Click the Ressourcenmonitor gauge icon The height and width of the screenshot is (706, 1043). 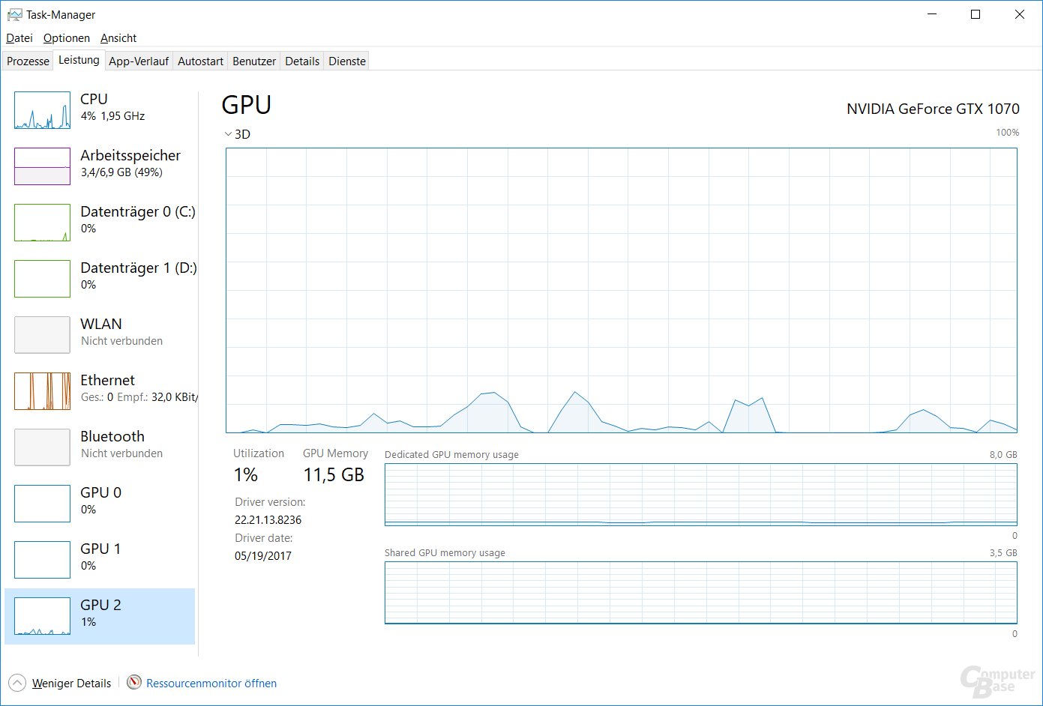pos(134,682)
